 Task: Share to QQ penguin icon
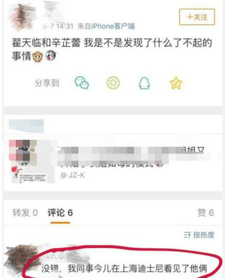click(144, 83)
